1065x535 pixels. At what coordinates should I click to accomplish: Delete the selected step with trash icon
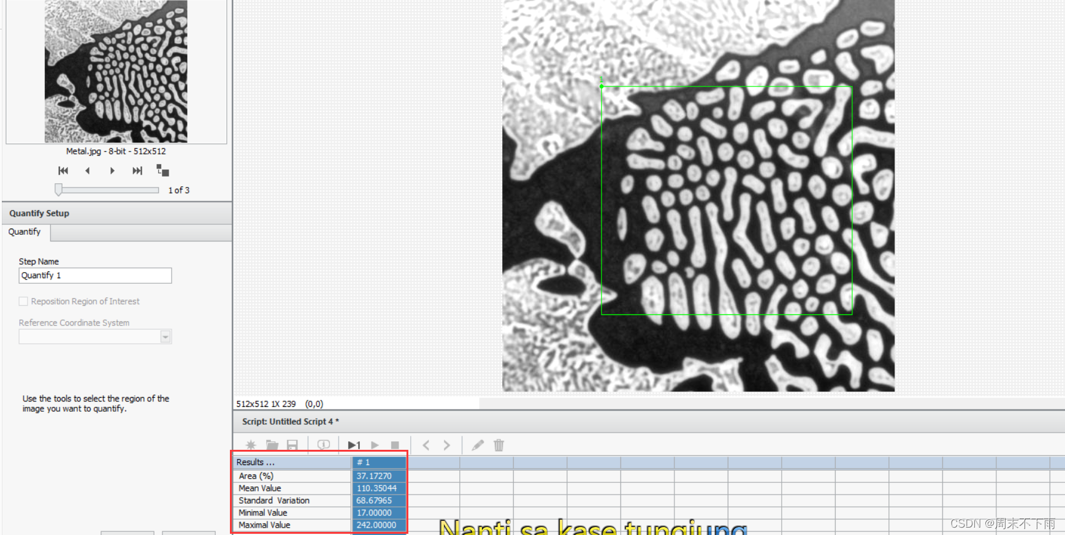[x=498, y=446]
